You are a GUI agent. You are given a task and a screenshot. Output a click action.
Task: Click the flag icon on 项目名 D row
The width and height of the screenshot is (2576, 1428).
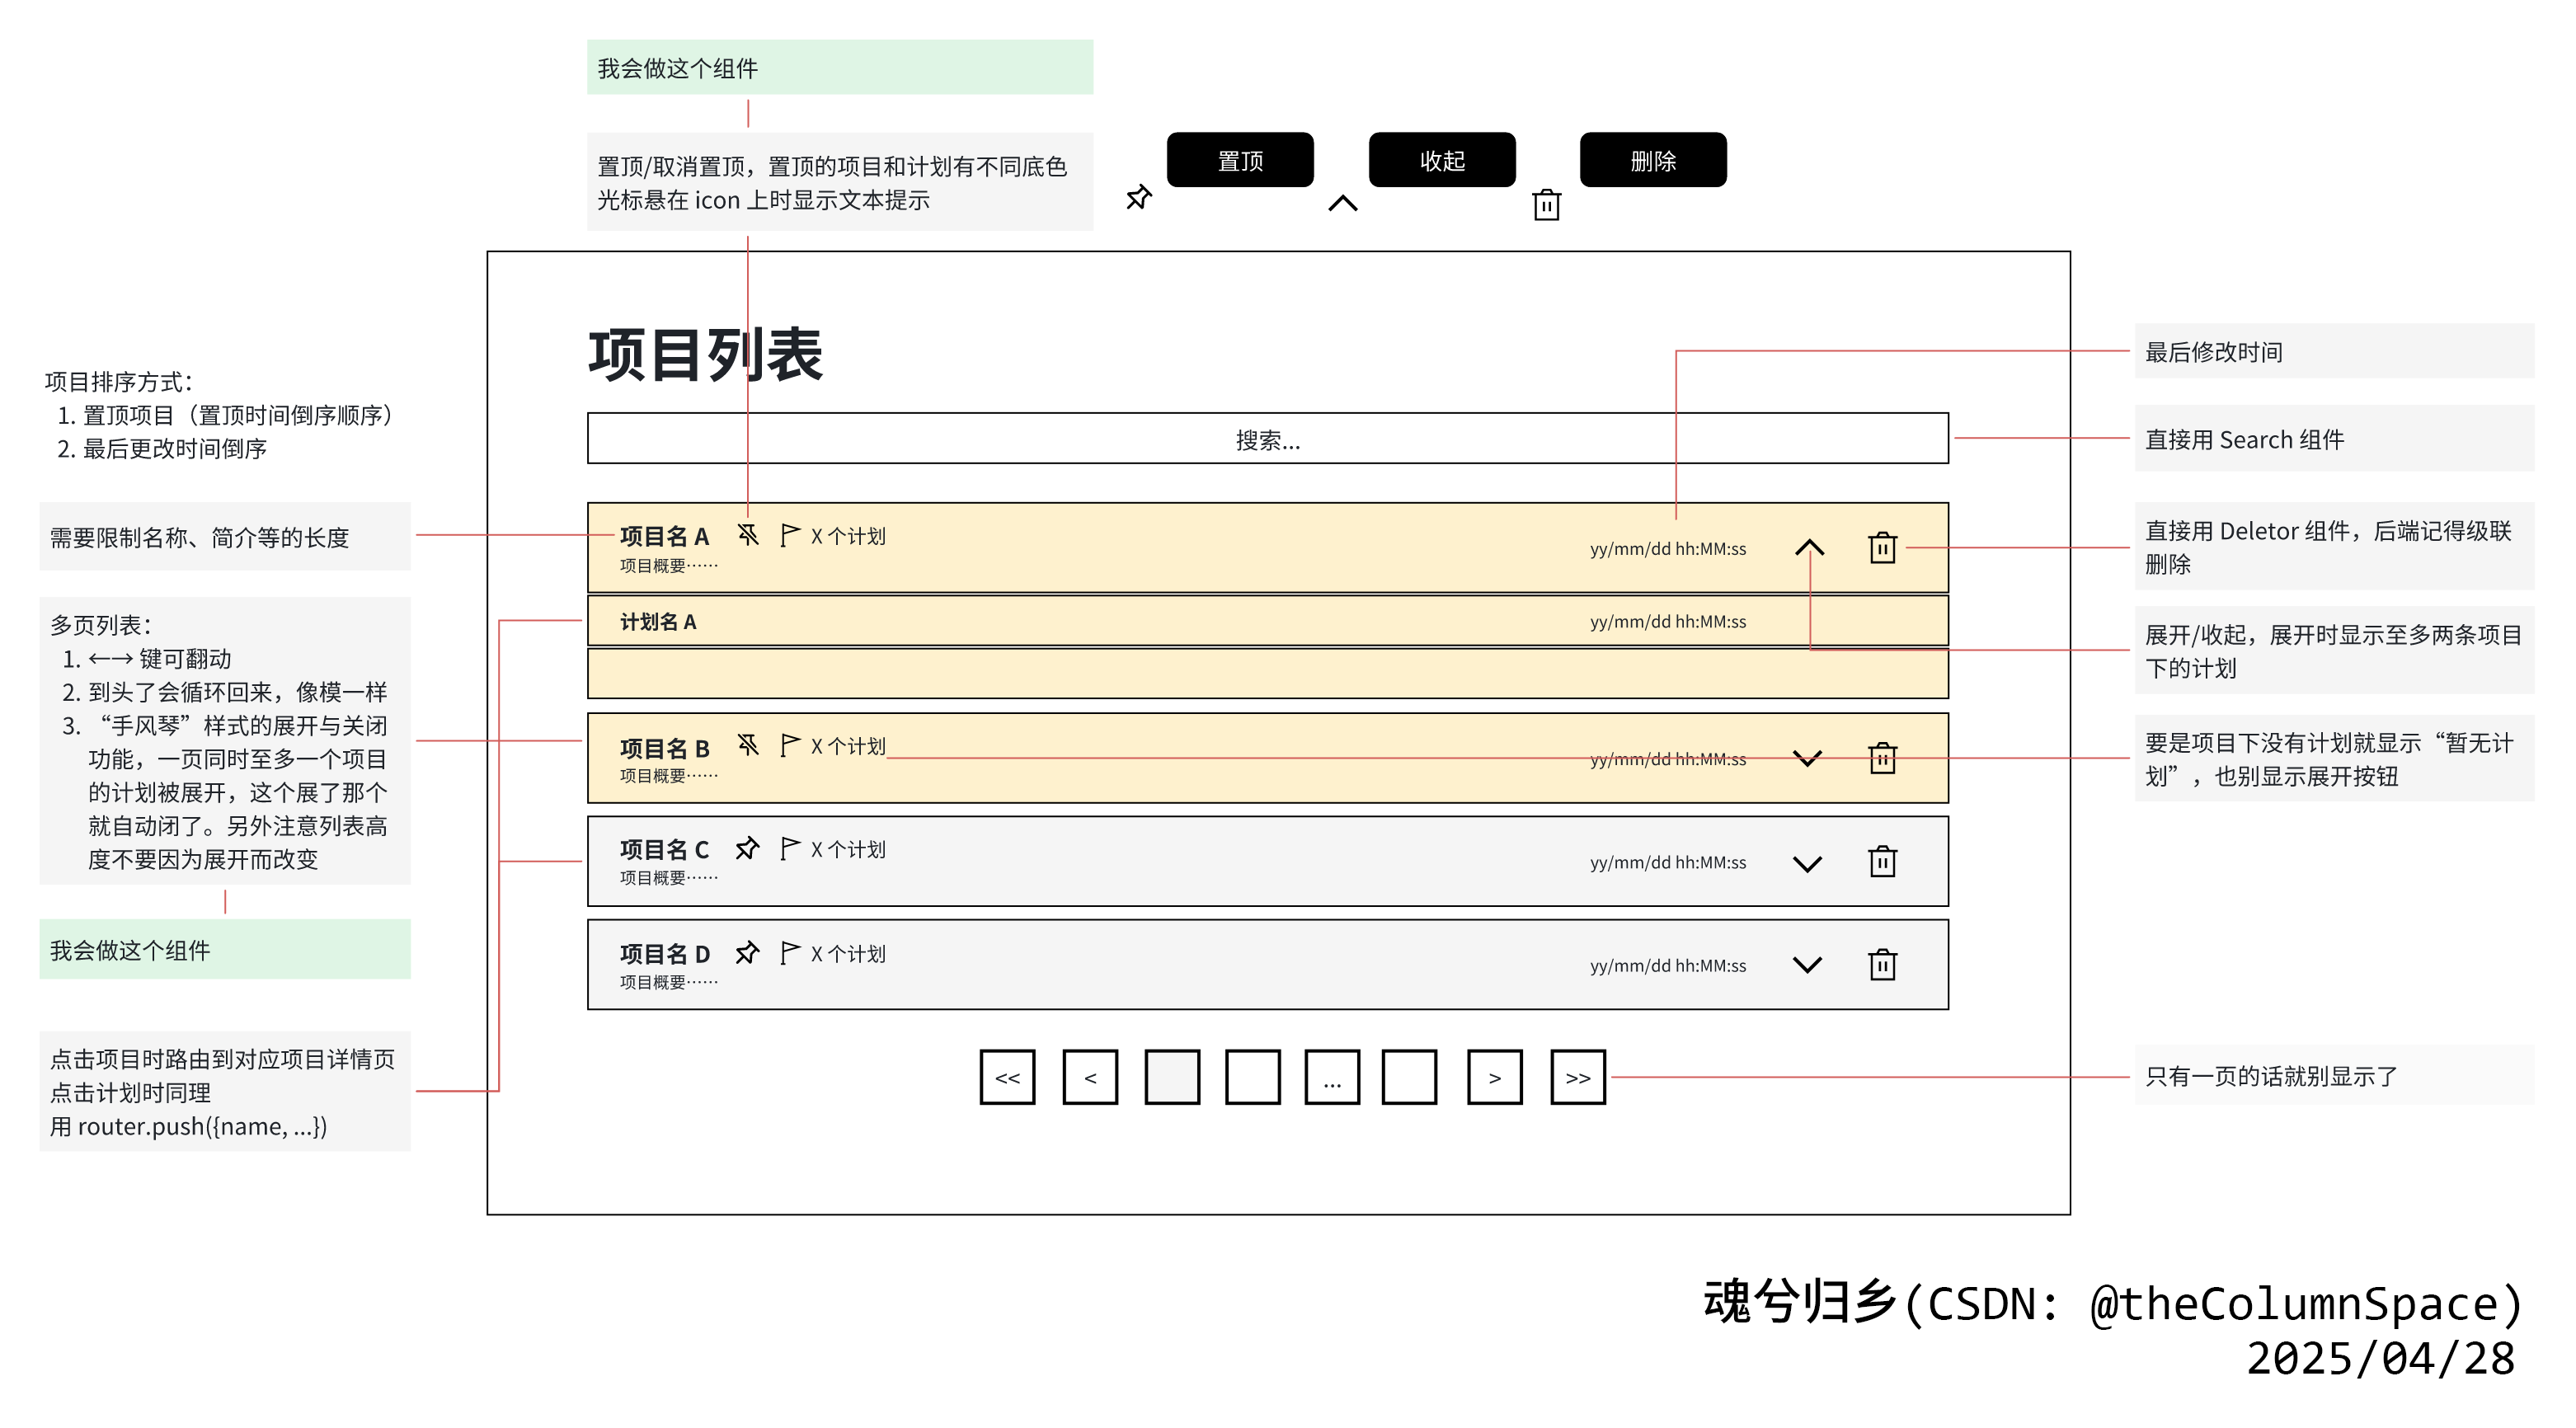[x=791, y=953]
